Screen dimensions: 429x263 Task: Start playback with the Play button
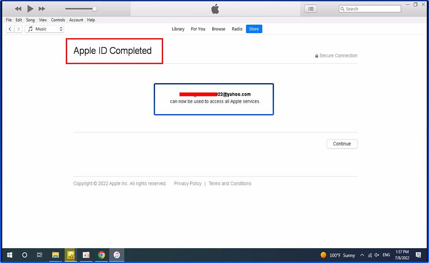[30, 9]
